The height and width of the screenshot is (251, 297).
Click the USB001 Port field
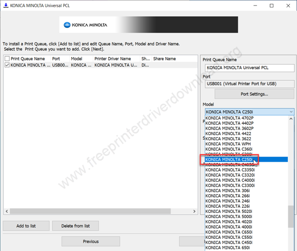tap(250, 84)
